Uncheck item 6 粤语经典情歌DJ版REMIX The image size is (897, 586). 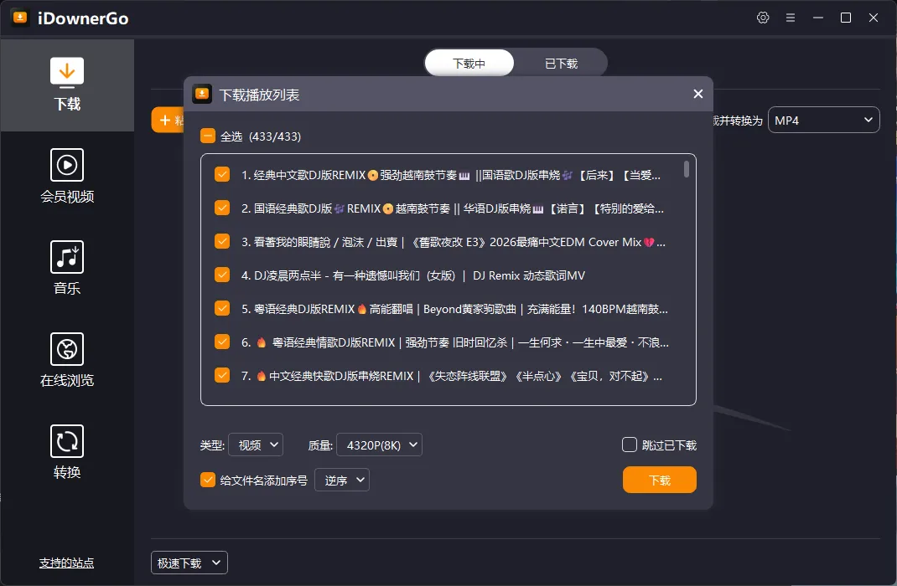tap(222, 342)
